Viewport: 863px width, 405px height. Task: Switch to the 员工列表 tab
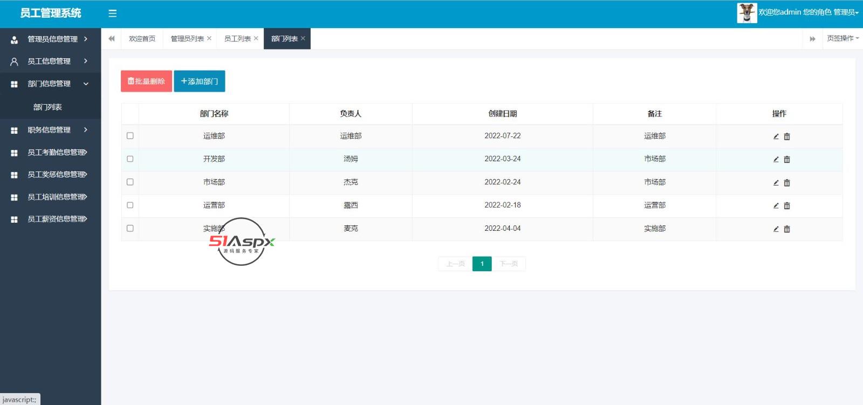237,39
